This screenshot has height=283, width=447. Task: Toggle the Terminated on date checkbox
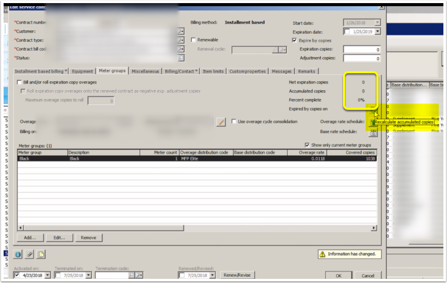pos(58,275)
